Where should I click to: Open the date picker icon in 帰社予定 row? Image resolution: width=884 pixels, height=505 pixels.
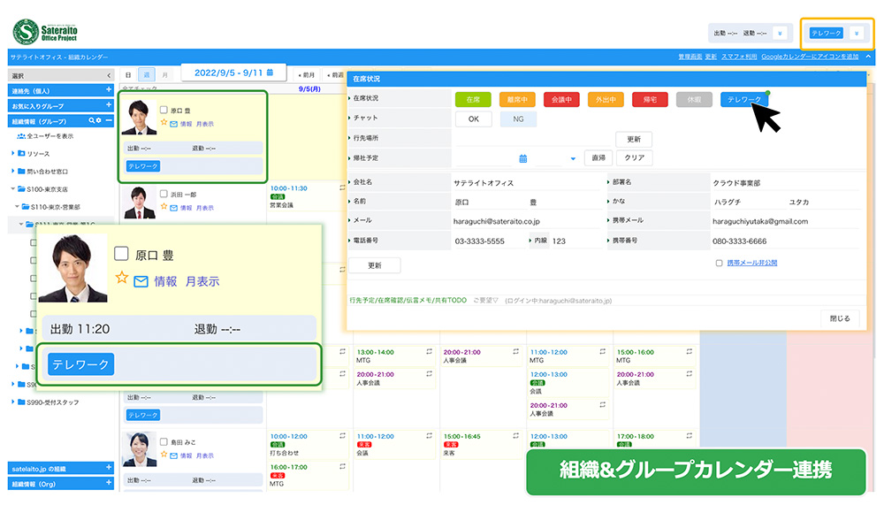(x=522, y=158)
